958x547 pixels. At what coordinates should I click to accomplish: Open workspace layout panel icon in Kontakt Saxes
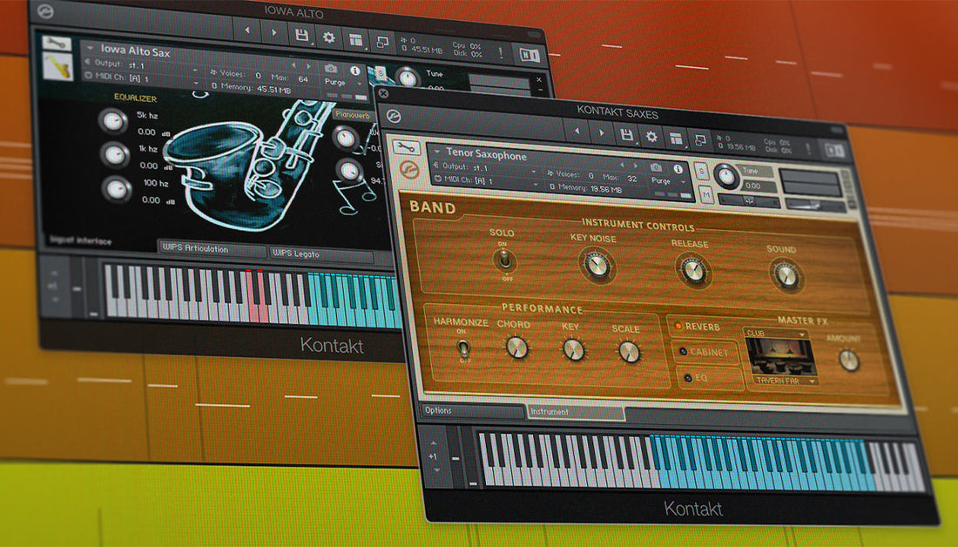tap(676, 138)
